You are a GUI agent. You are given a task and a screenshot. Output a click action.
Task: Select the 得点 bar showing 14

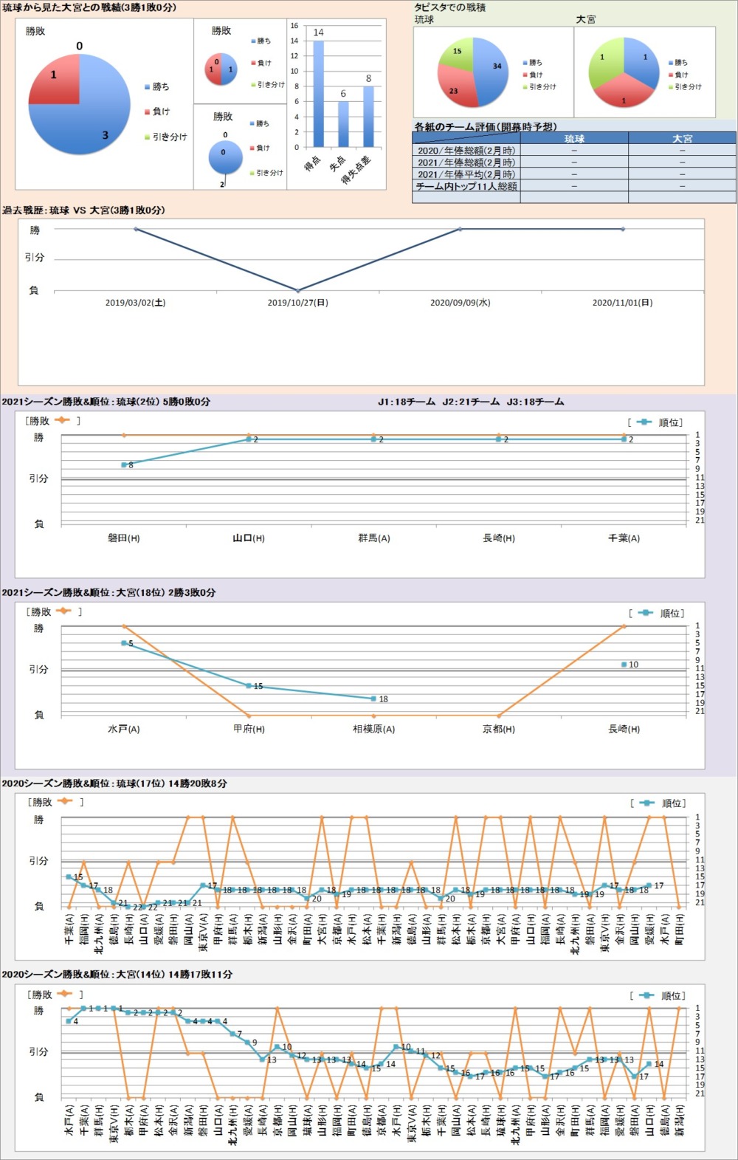pyautogui.click(x=318, y=94)
